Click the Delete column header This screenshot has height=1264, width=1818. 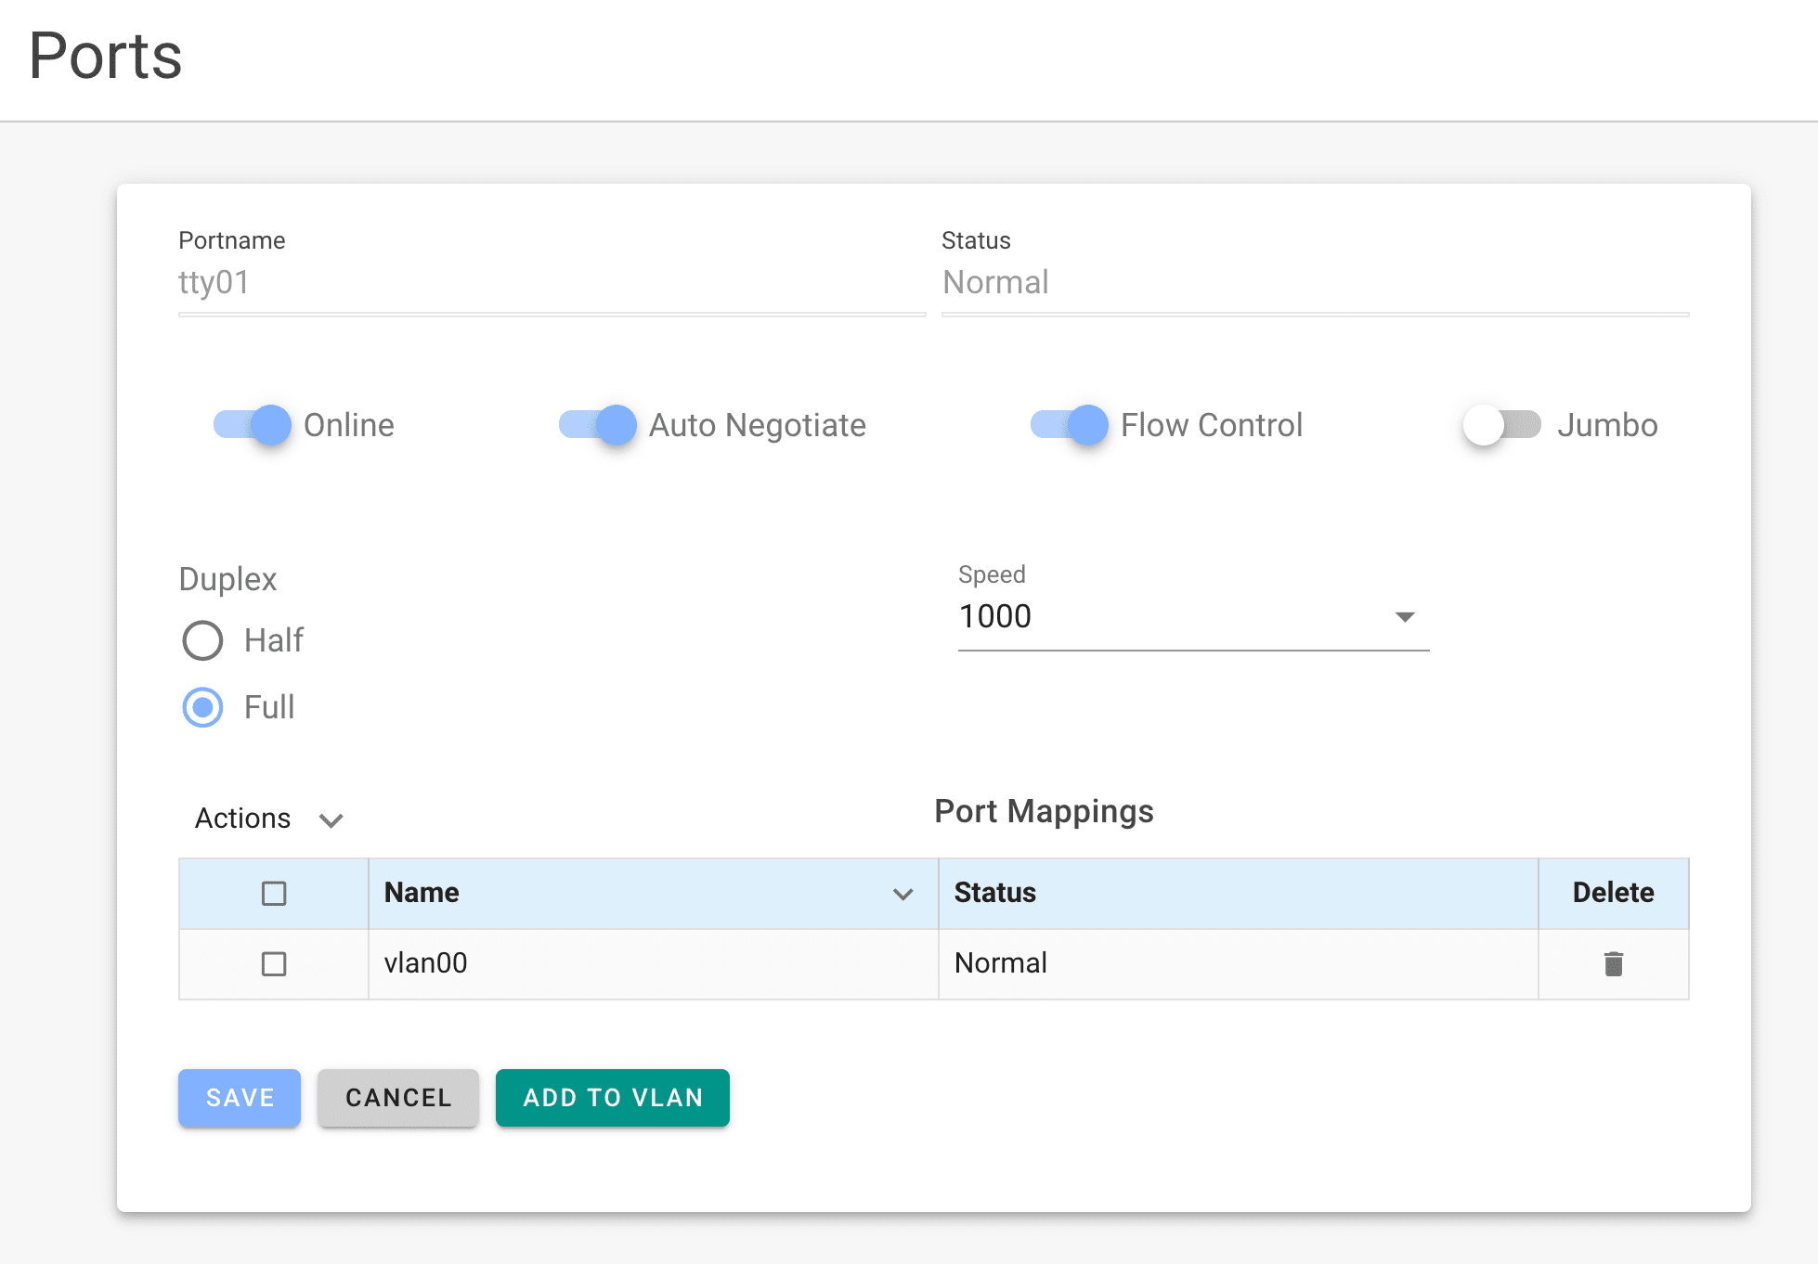[x=1614, y=893]
